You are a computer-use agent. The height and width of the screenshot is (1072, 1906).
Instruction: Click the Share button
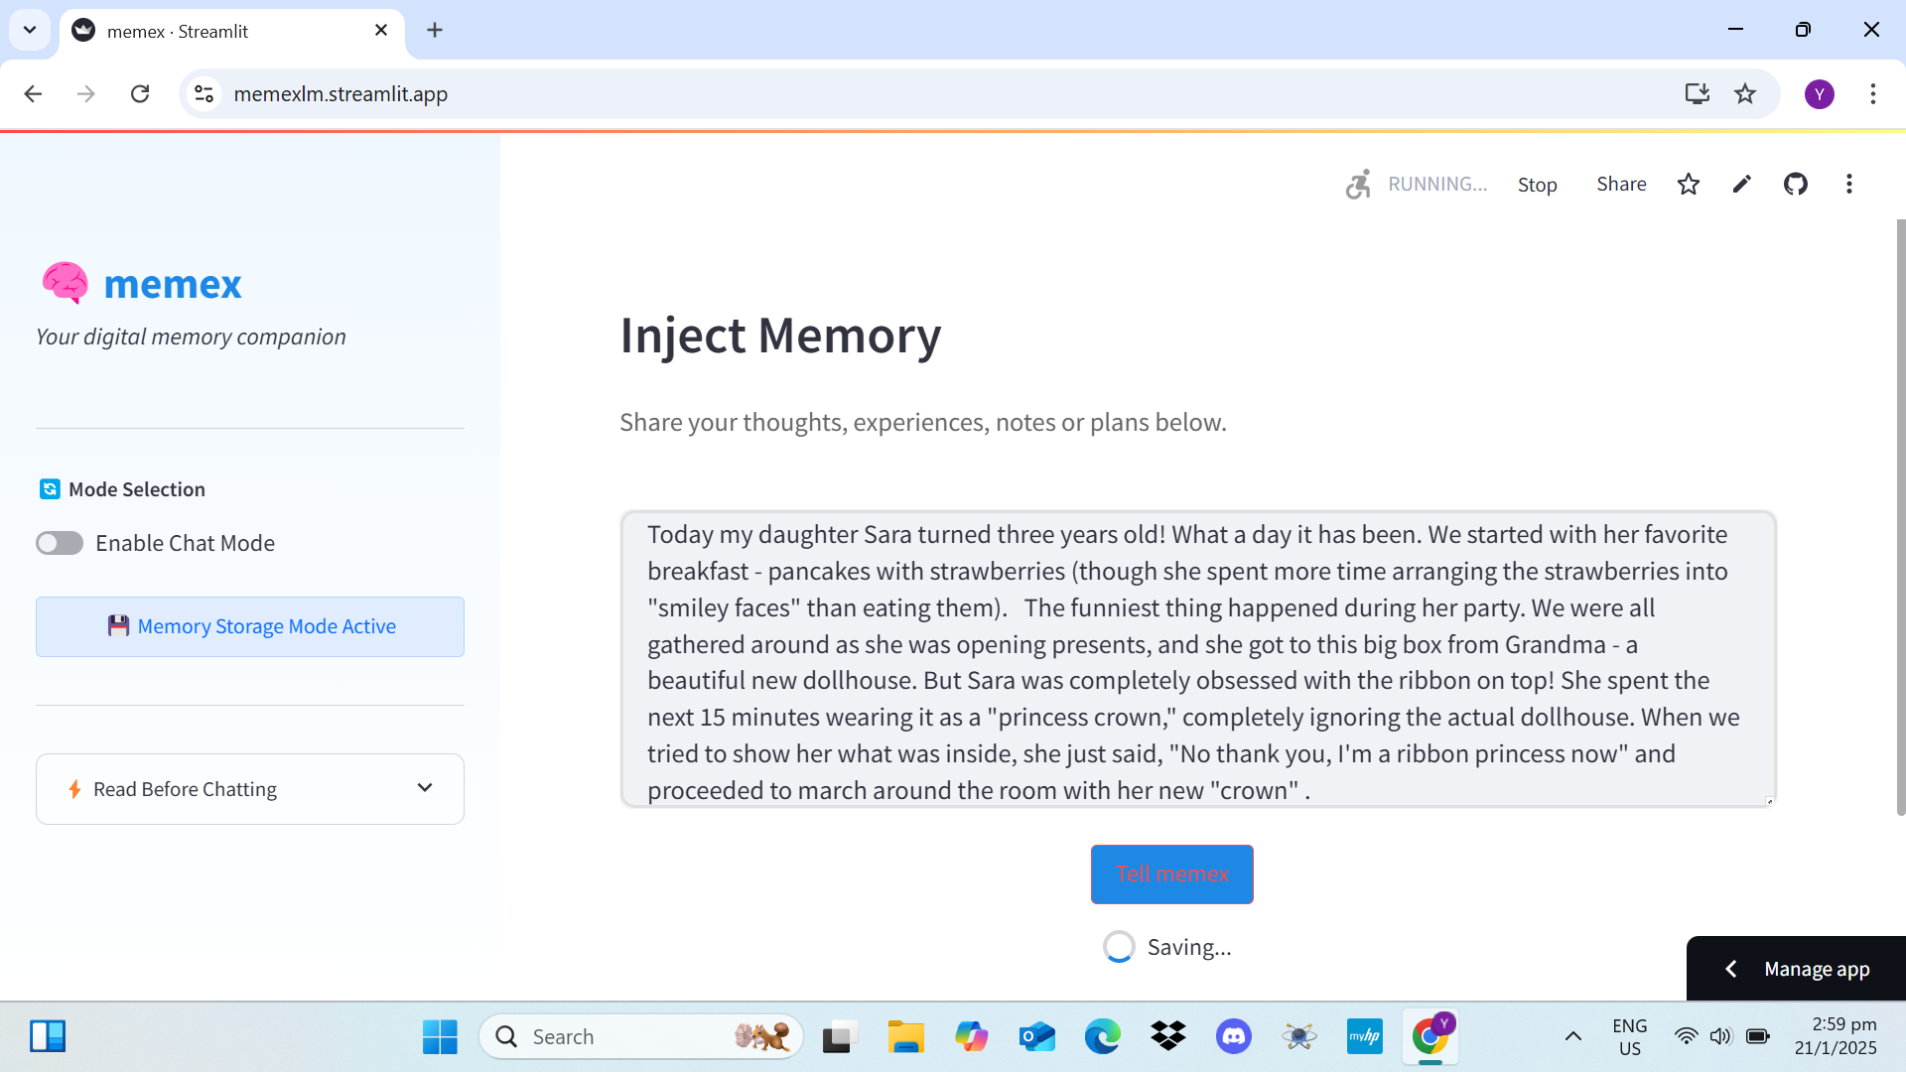pos(1620,184)
